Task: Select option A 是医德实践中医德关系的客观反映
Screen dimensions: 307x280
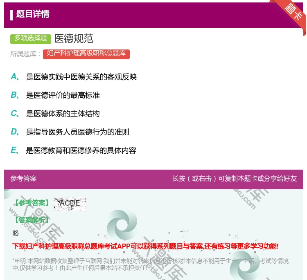Action: pyautogui.click(x=73, y=77)
